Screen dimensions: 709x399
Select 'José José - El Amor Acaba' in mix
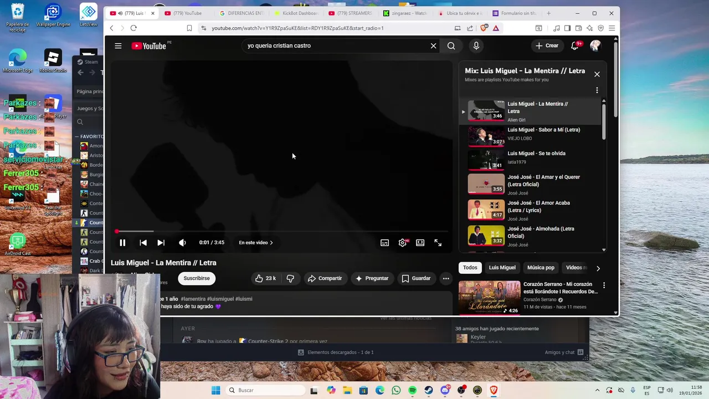click(x=529, y=211)
